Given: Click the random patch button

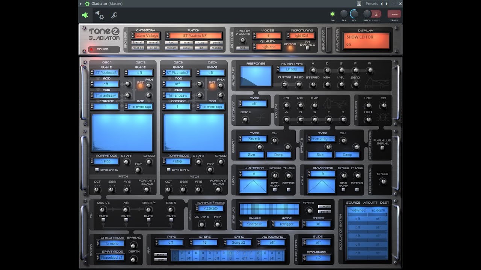Looking at the screenshot, I should point(171,48).
